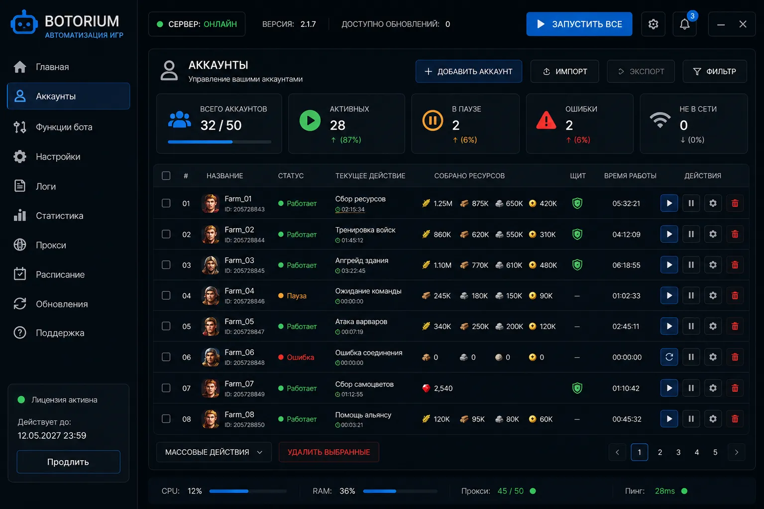This screenshot has width=764, height=509.
Task: Check the select-all checkbox in table header
Action: (166, 175)
